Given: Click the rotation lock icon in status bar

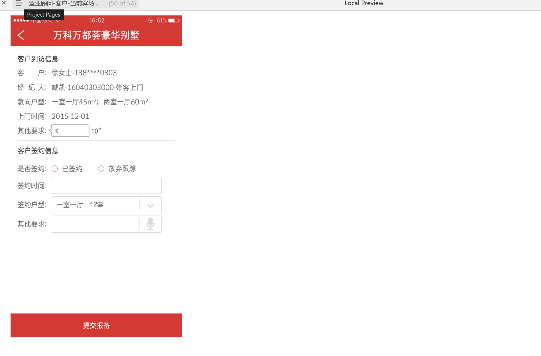Looking at the screenshot, I should coord(151,20).
